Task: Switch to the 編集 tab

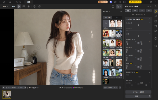Action: [29, 2]
